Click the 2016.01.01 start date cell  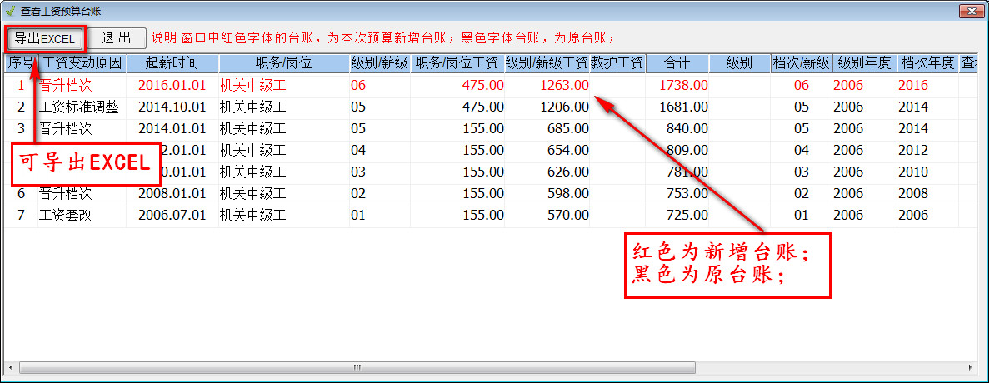point(172,85)
